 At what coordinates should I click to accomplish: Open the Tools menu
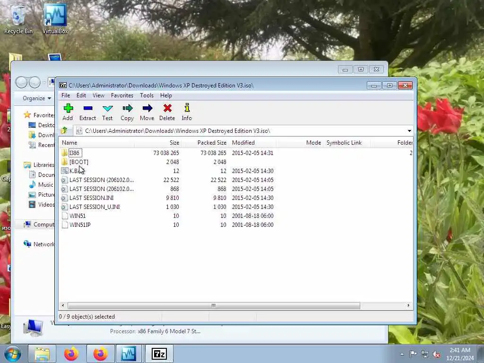click(147, 95)
